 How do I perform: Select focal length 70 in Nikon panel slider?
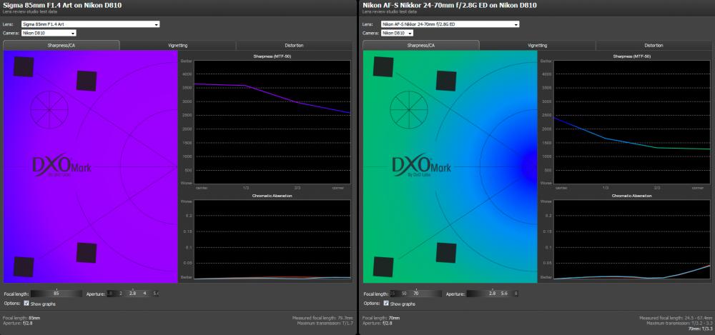[416, 294]
